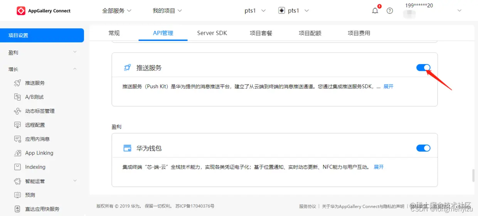This screenshot has height=216, width=478.
Task: Click the 推送服务 card title
Action: pyautogui.click(x=149, y=68)
